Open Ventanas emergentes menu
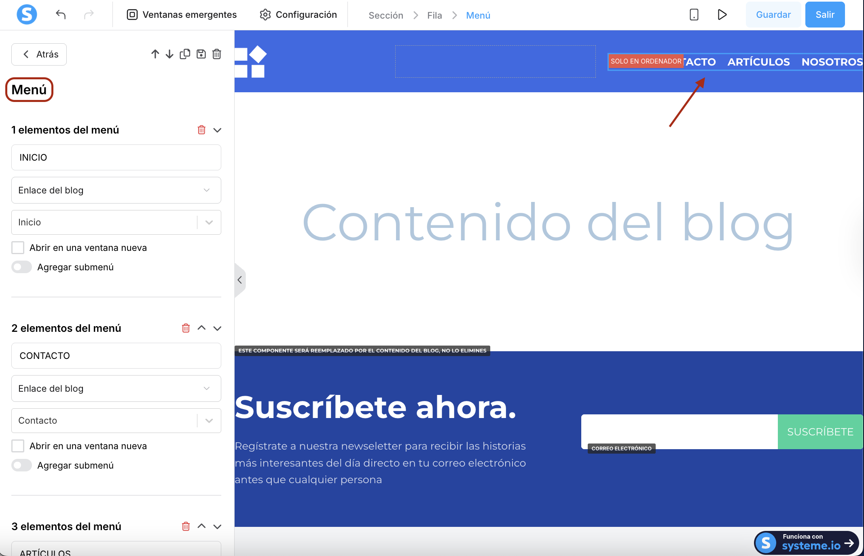 pos(182,15)
